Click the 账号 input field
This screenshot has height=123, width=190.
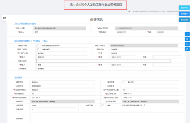(x=143, y=53)
